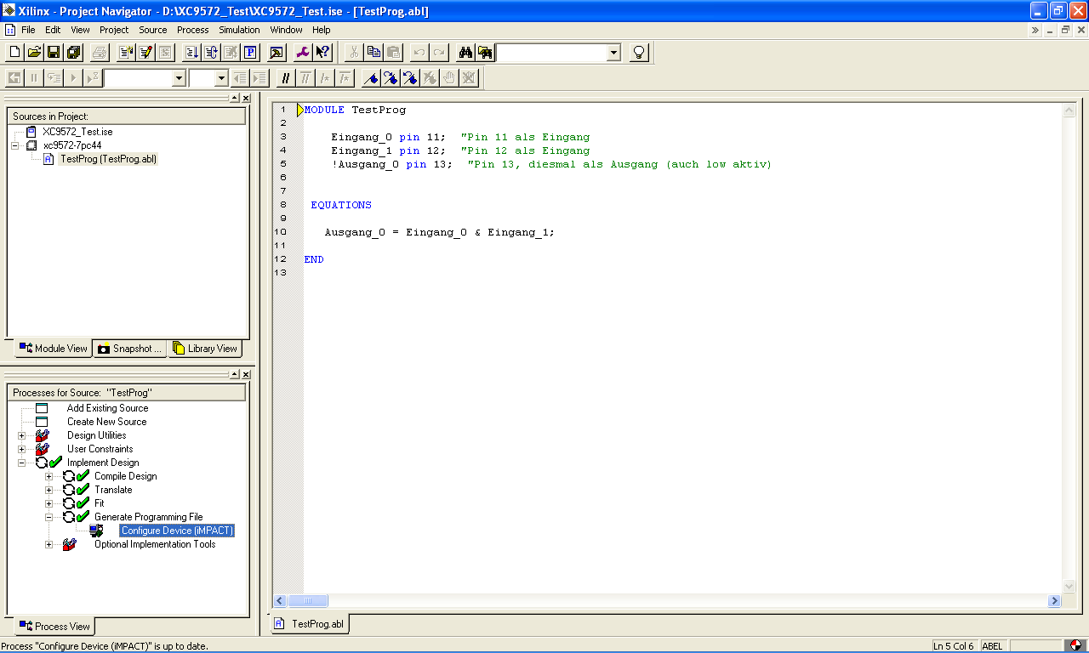Click the Save All stacked disks icon
The image size is (1089, 653).
click(73, 53)
